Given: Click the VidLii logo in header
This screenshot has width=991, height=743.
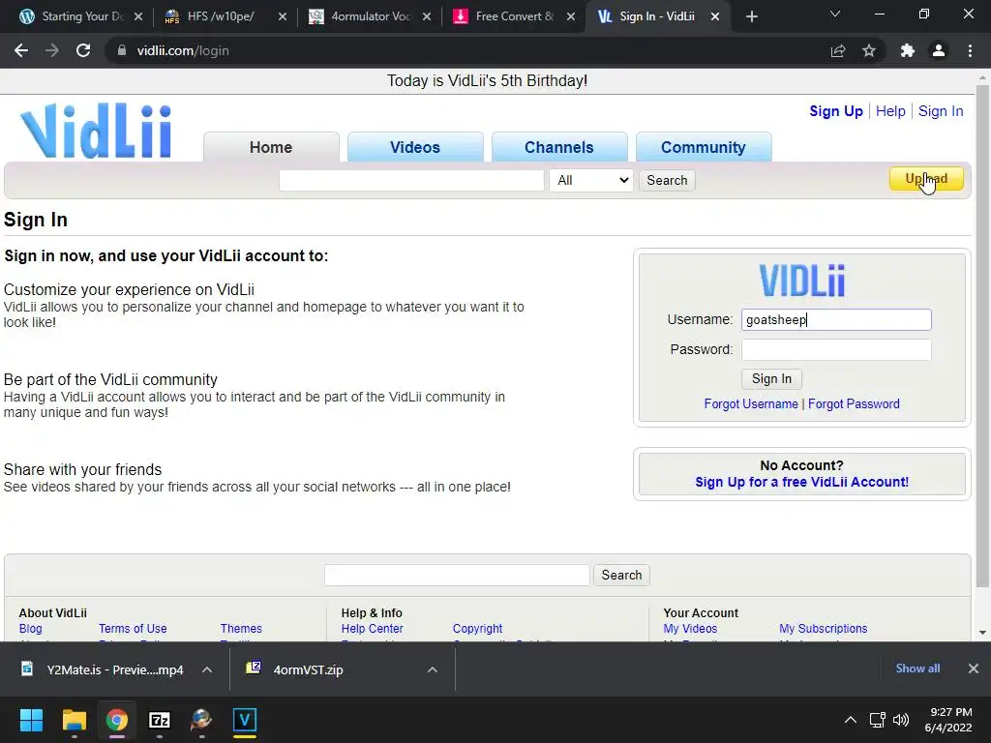Looking at the screenshot, I should coord(96,131).
